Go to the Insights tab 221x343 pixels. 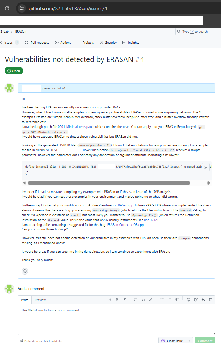131,43
